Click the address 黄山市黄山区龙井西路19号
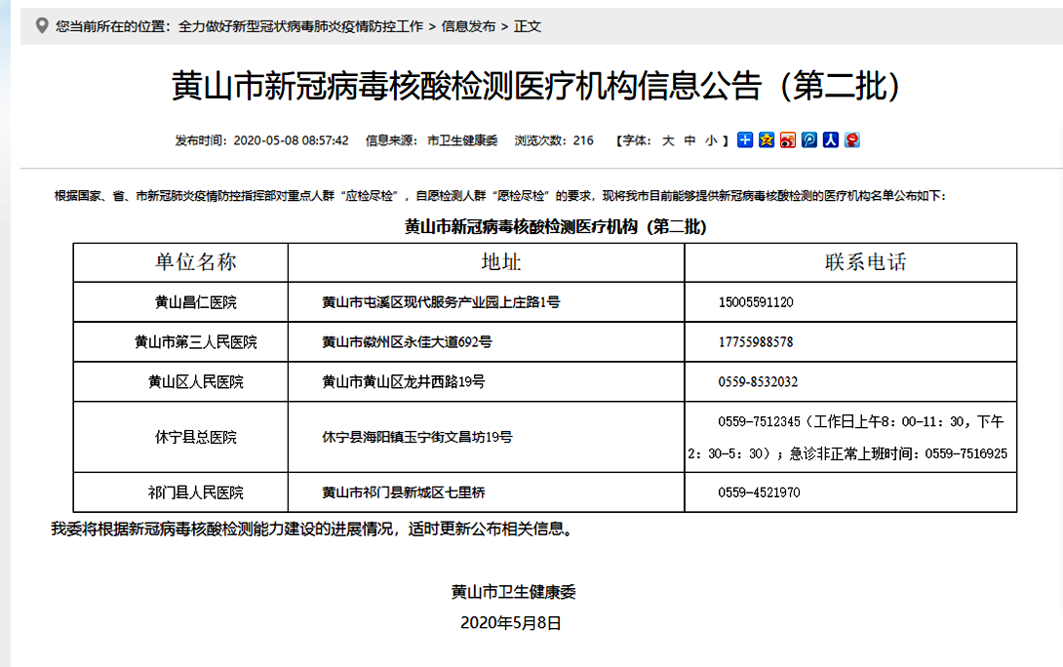The height and width of the screenshot is (667, 1063). pyautogui.click(x=404, y=382)
